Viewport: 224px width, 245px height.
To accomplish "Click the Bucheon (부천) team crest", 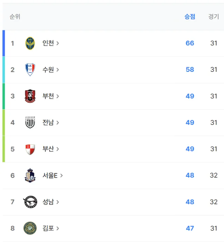I will [x=30, y=96].
